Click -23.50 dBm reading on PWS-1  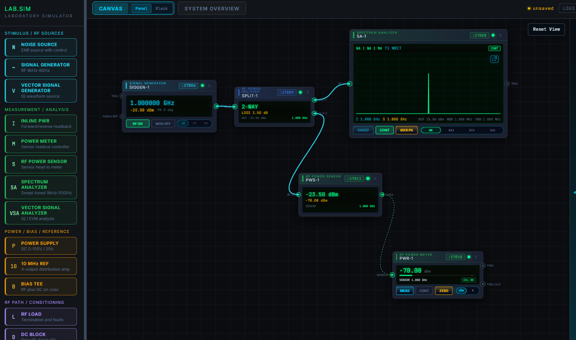(x=322, y=194)
